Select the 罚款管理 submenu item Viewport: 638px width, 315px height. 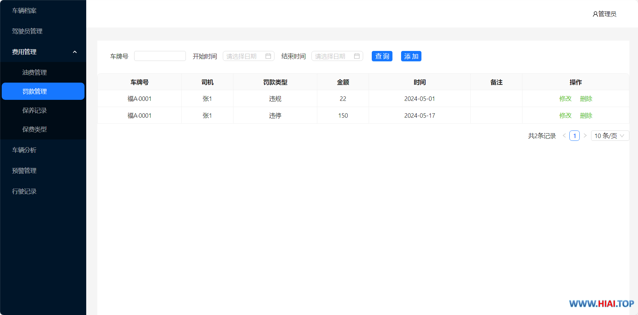[43, 91]
